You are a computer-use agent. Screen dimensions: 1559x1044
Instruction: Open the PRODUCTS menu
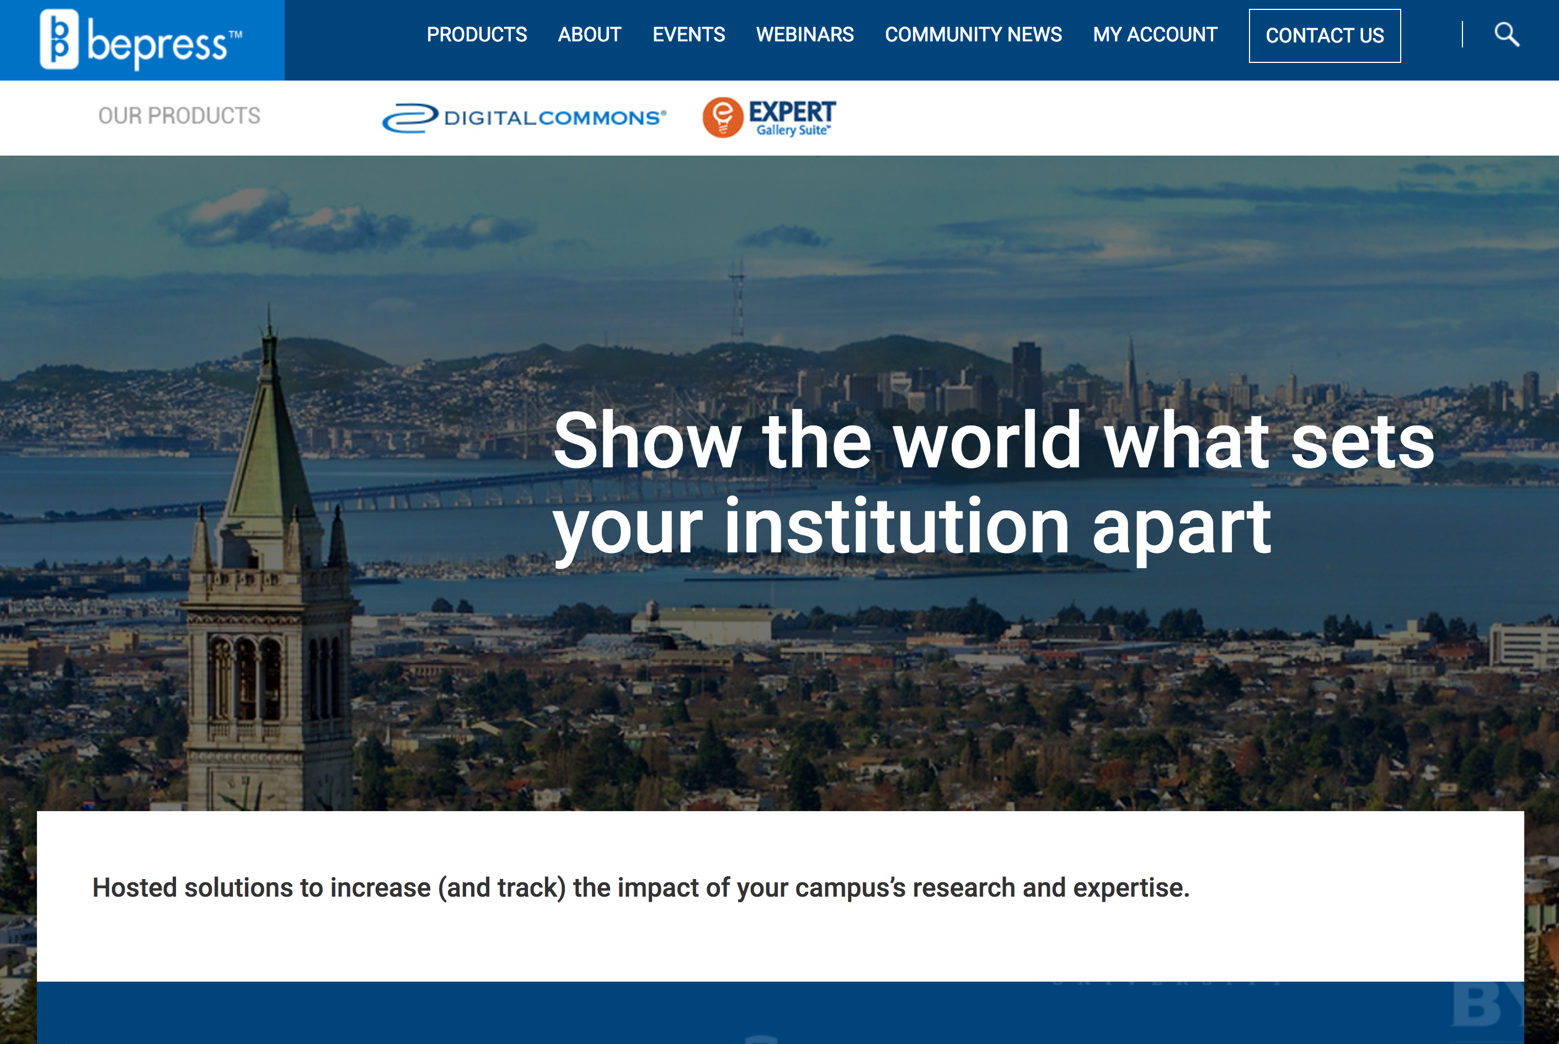click(477, 35)
